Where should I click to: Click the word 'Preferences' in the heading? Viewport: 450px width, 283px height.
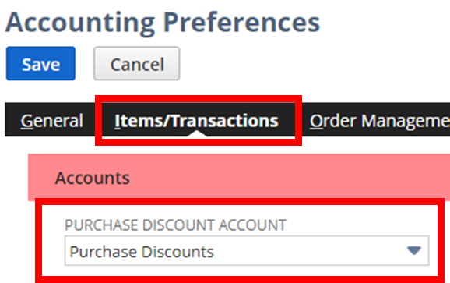[241, 23]
